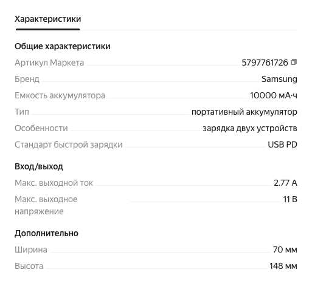Image resolution: width=312 pixels, height=292 pixels.
Task: Click the Вход/выход section heading
Action: pos(39,166)
